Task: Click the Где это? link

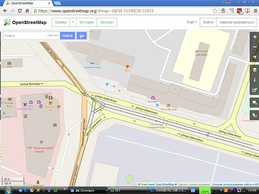Action: pyautogui.click(x=53, y=35)
